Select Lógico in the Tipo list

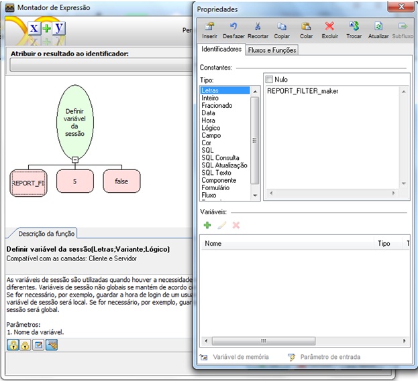point(225,128)
